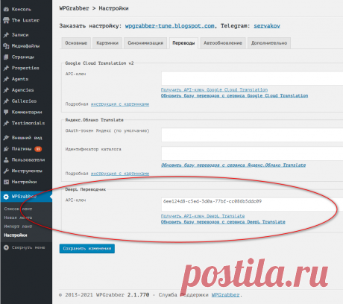Open Настройки submenu under WPGrabber

16,235
